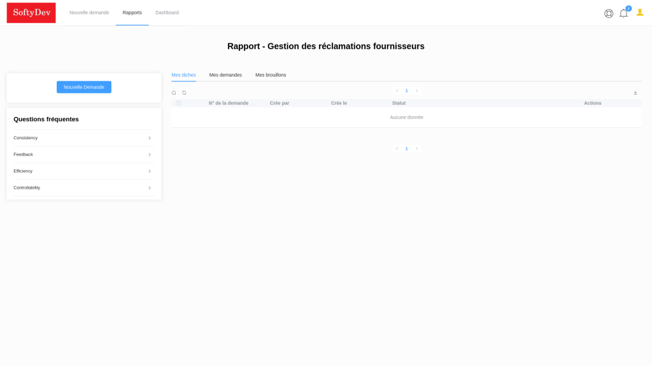Expand the Efficiency question
Screen dimensions: 652x366
[x=83, y=171]
